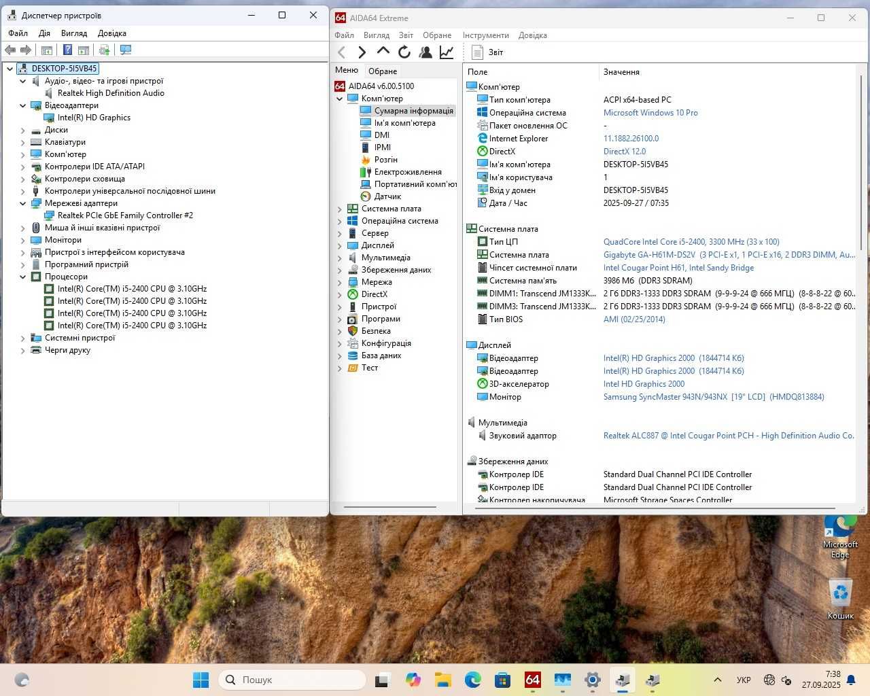Click QuadCore Intel Core i5-2400 link
Viewport: 870px width, 696px height.
[x=691, y=242]
